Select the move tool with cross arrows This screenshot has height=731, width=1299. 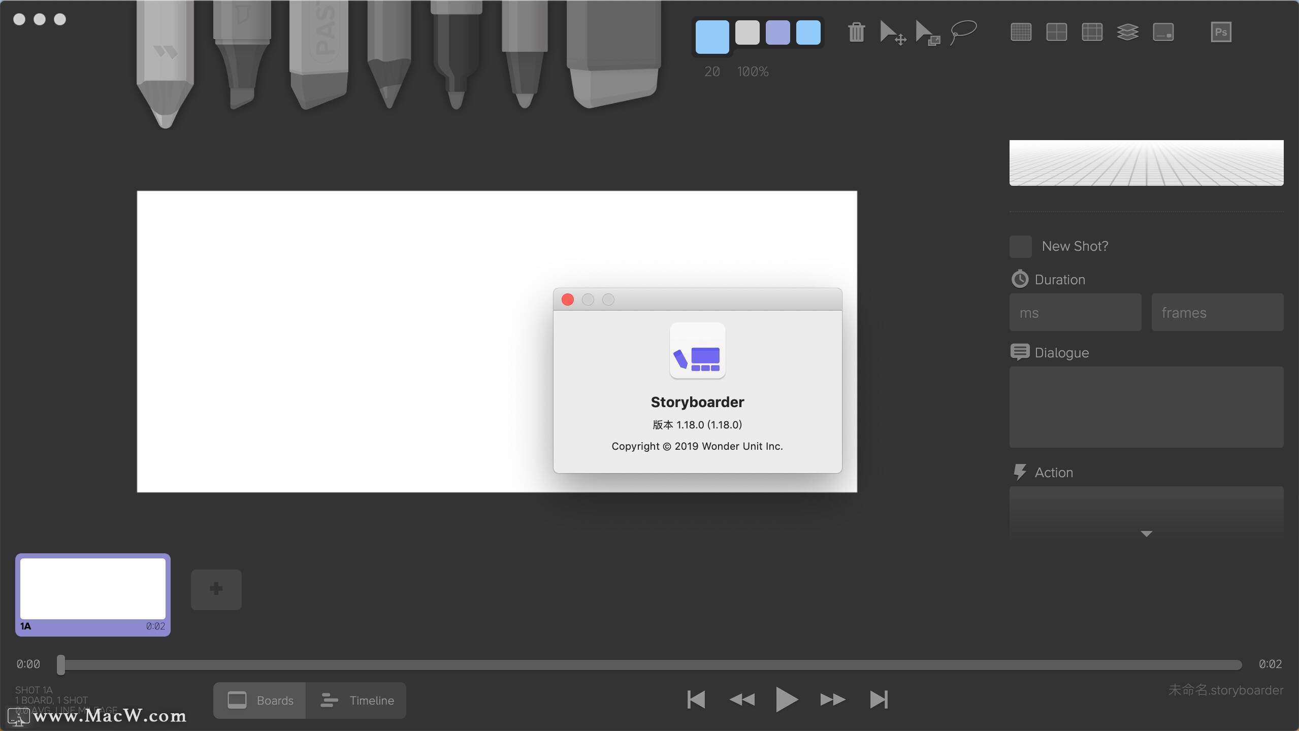[892, 33]
